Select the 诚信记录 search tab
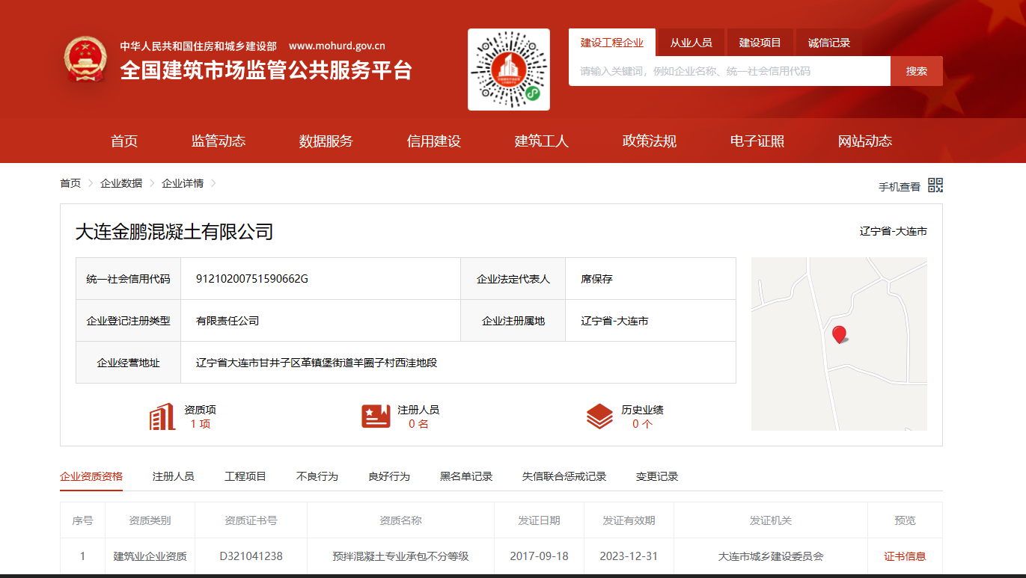Image resolution: width=1026 pixels, height=578 pixels. click(829, 43)
